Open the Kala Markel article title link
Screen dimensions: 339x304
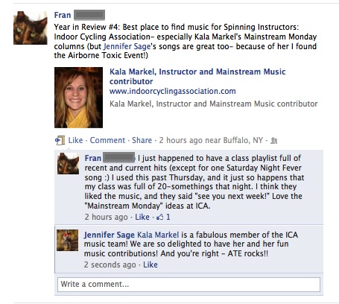click(197, 77)
